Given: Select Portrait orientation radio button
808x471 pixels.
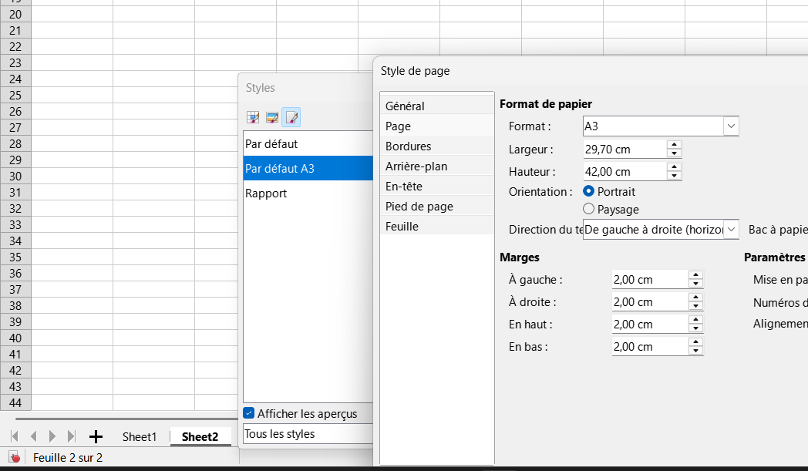Looking at the screenshot, I should point(589,191).
